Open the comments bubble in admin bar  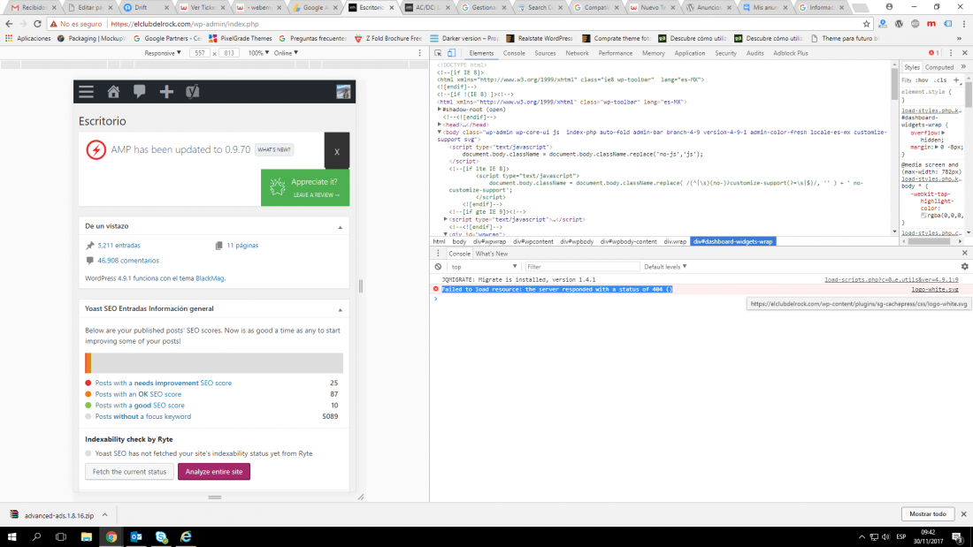click(139, 92)
